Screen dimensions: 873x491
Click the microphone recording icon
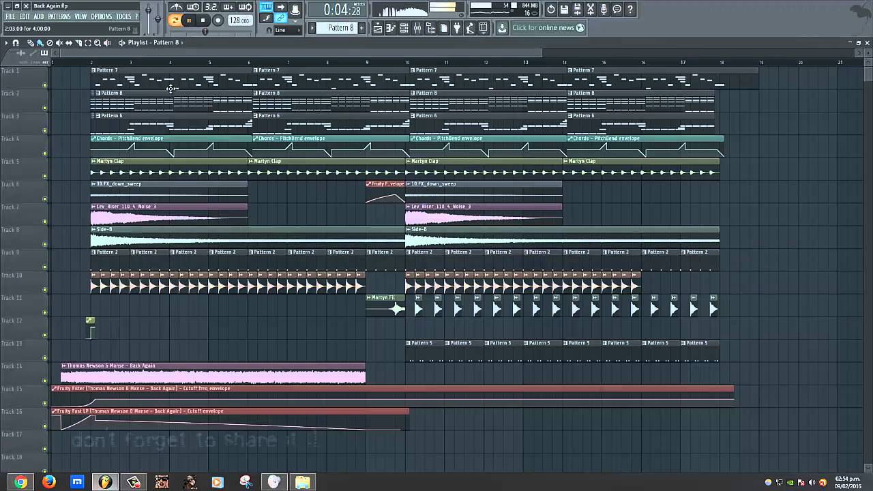[604, 9]
